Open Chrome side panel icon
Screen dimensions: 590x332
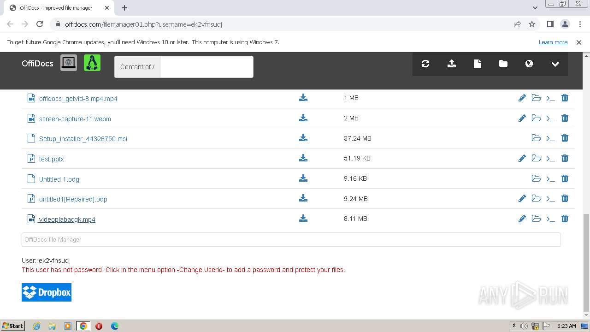click(x=550, y=24)
